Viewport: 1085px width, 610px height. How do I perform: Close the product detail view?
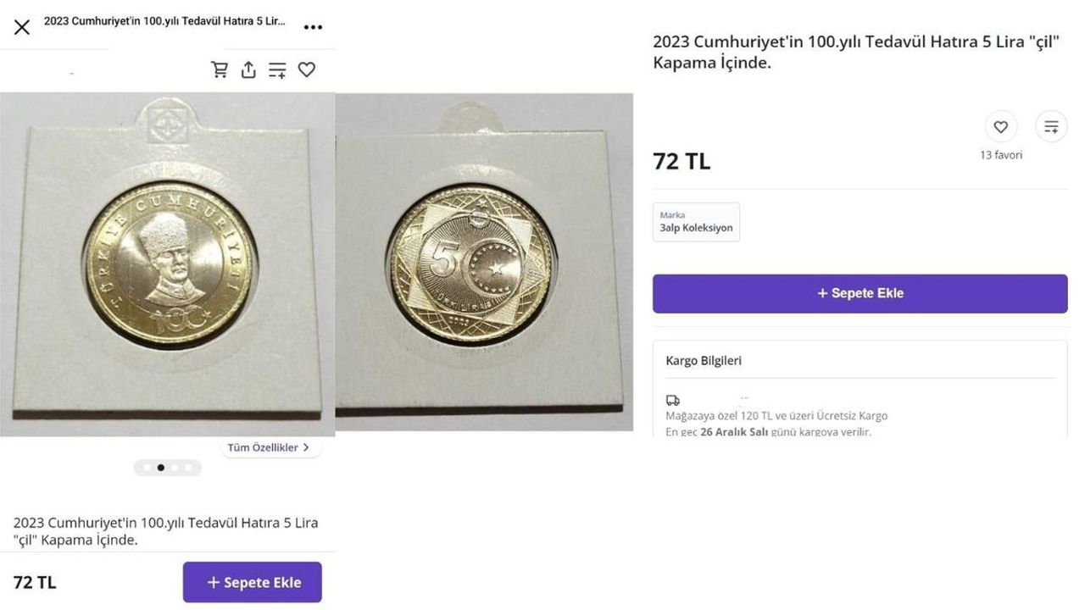pyautogui.click(x=22, y=27)
